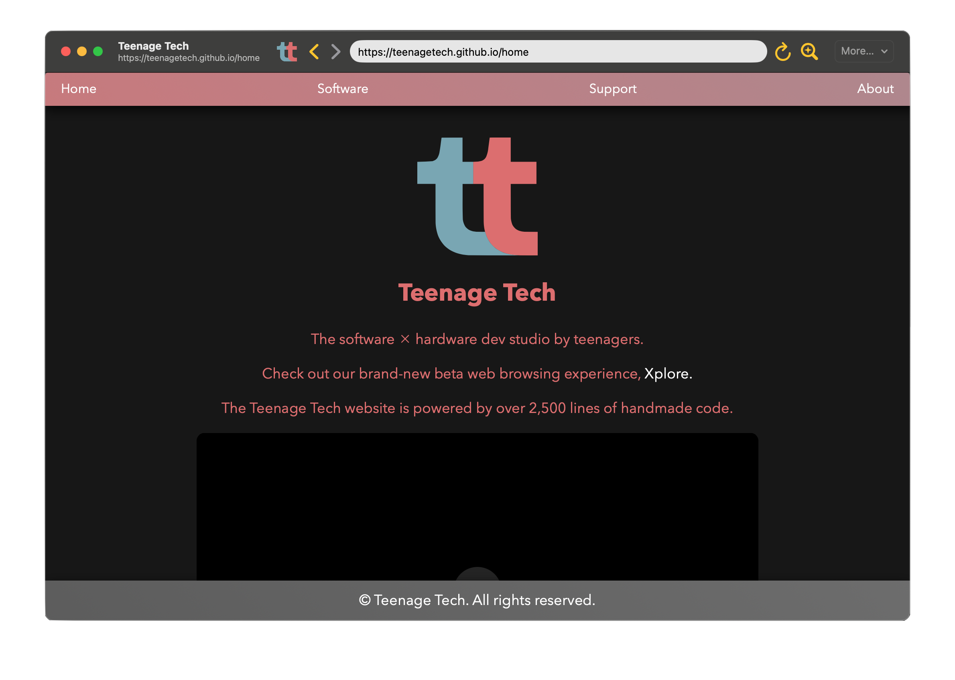Reload the page with the refresh icon
This screenshot has width=955, height=680.
pyautogui.click(x=783, y=51)
